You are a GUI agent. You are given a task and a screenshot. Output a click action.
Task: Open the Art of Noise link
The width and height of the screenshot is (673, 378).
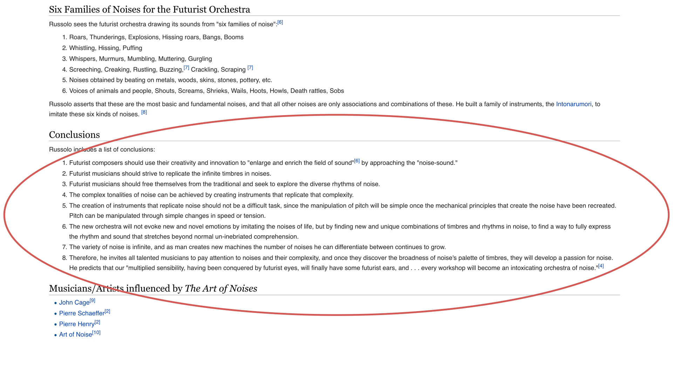(75, 335)
